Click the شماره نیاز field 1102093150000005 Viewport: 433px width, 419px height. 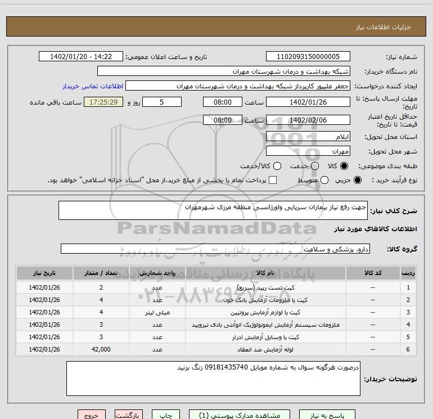(308, 57)
